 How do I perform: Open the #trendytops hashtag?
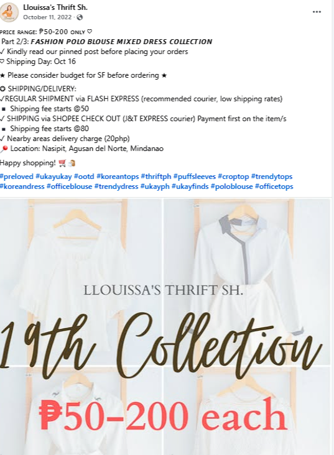tap(272, 177)
